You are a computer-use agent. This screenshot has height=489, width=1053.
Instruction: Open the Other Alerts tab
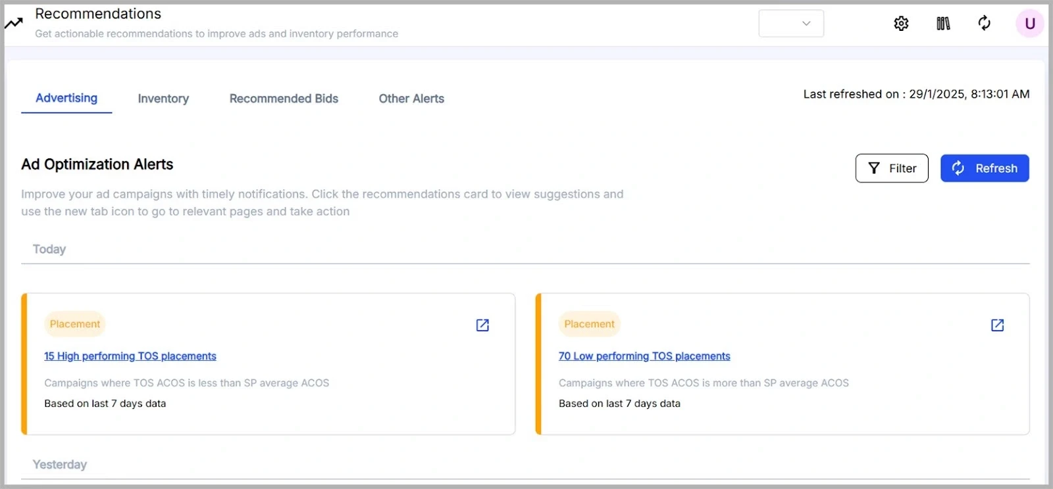point(411,99)
